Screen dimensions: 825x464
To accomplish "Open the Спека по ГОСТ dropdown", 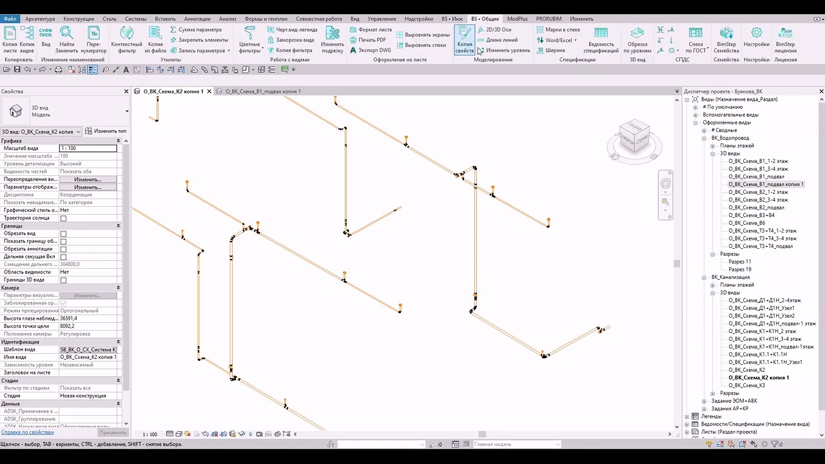I will click(x=695, y=39).
